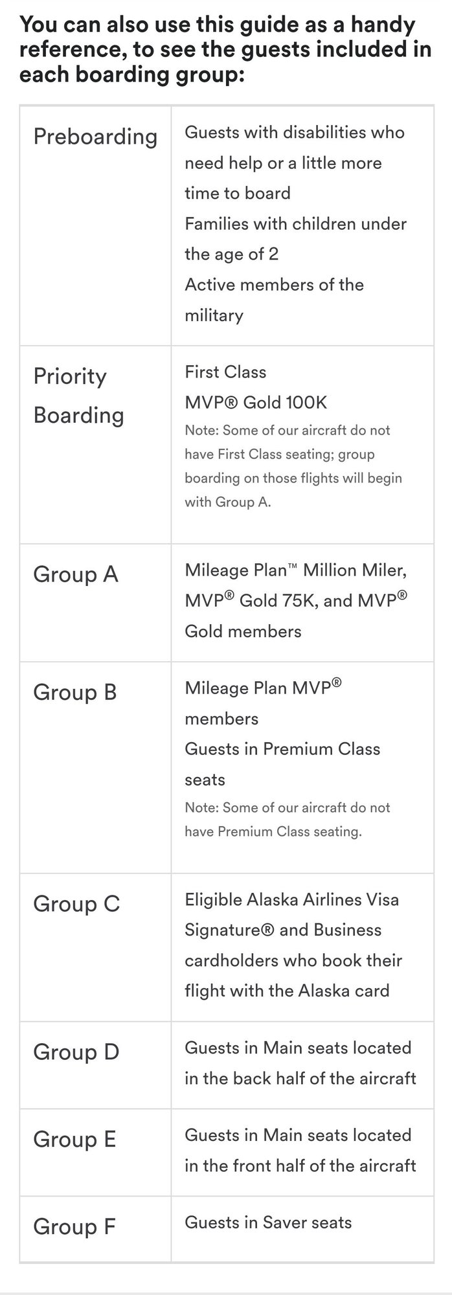The width and height of the screenshot is (452, 1295).
Task: Select the Preboarding row label
Action: coord(95,137)
